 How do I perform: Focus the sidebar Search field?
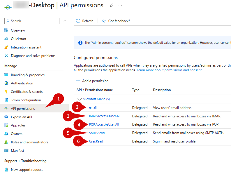coord(32,21)
